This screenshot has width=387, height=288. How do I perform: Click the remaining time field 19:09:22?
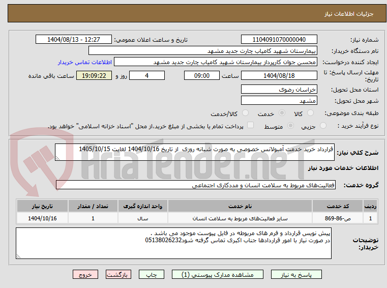pos(94,76)
